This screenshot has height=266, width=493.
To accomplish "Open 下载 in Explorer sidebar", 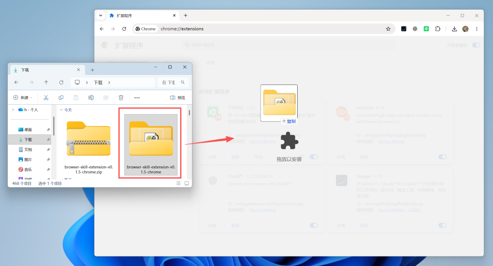I will point(30,139).
